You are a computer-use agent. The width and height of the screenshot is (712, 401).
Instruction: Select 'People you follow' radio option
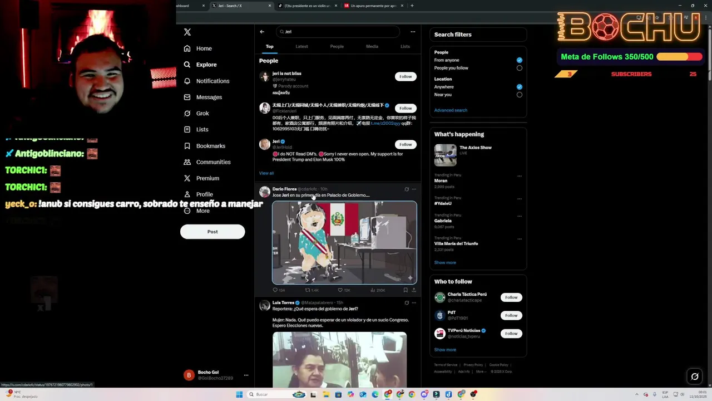pos(520,68)
